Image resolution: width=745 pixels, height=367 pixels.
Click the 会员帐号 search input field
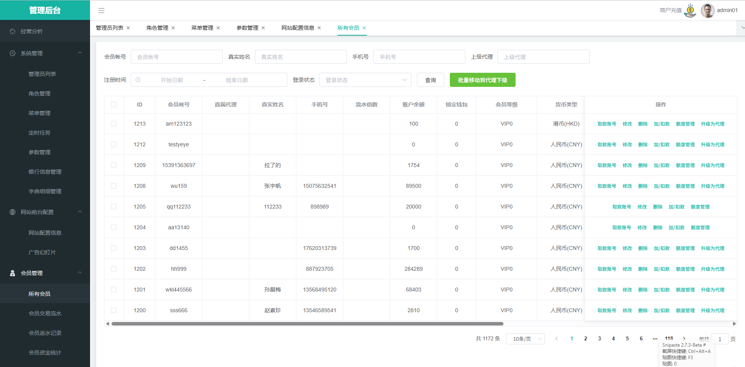click(177, 57)
